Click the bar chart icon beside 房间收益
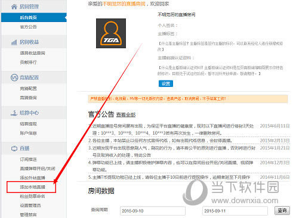Screen dimensions: 293x218 point(14,42)
